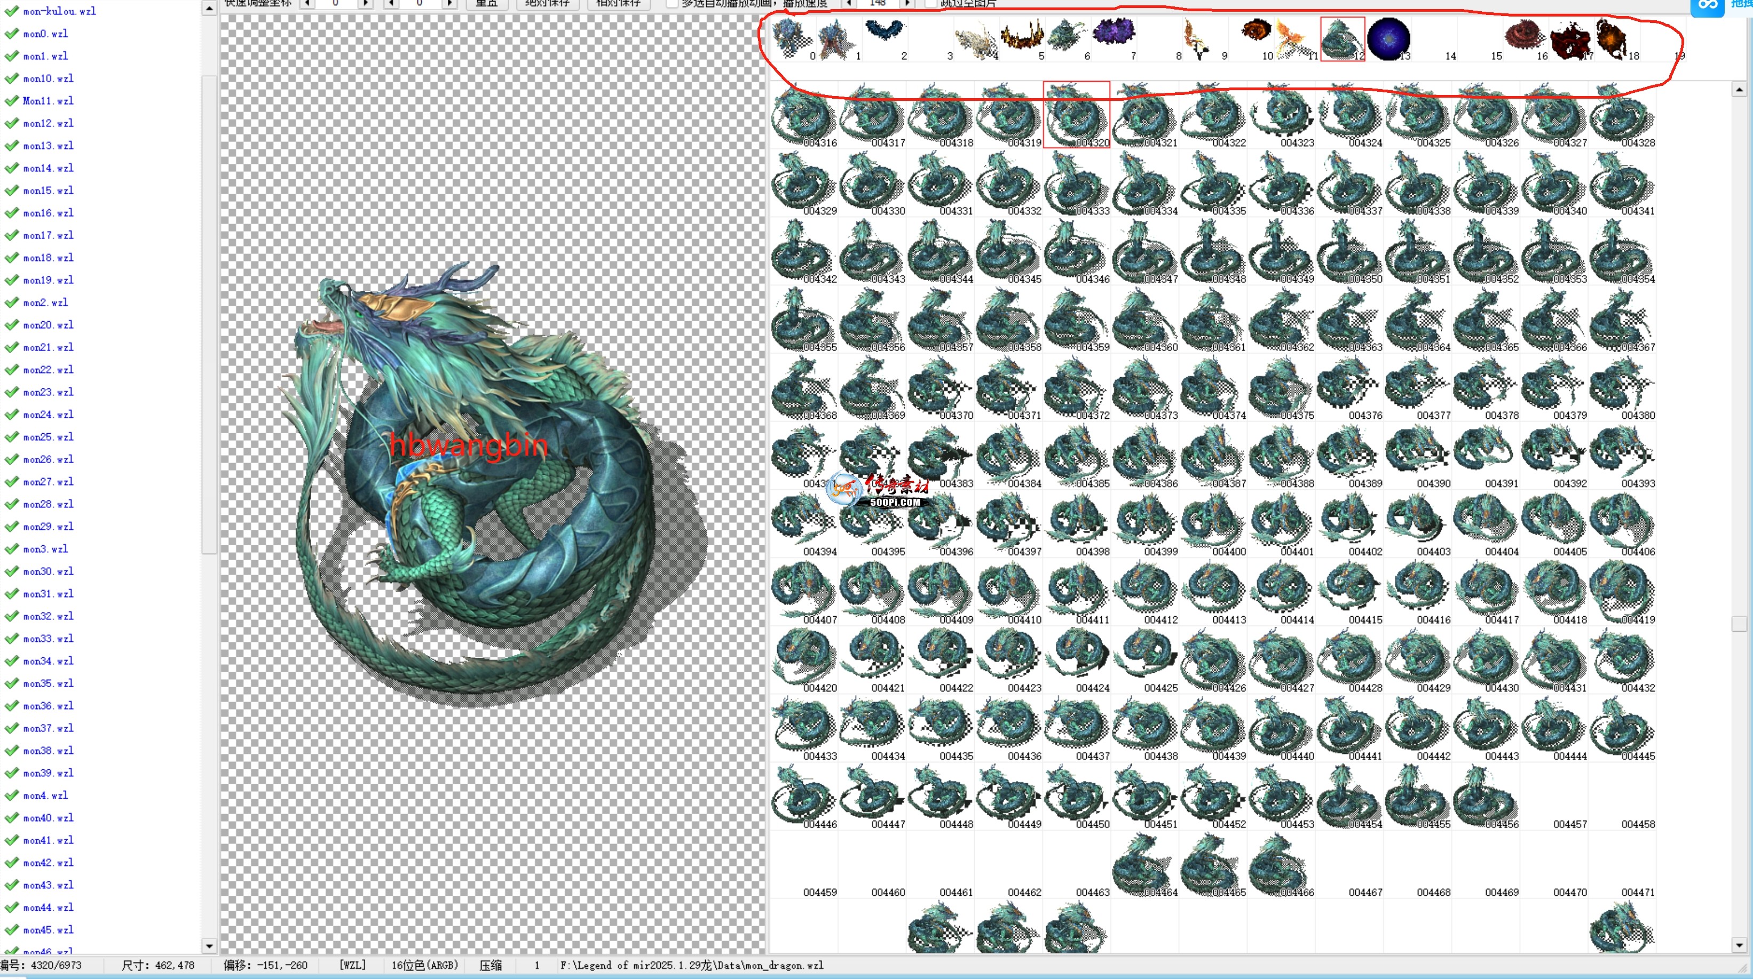
Task: Open mon4.wzl in file list
Action: 45,795
